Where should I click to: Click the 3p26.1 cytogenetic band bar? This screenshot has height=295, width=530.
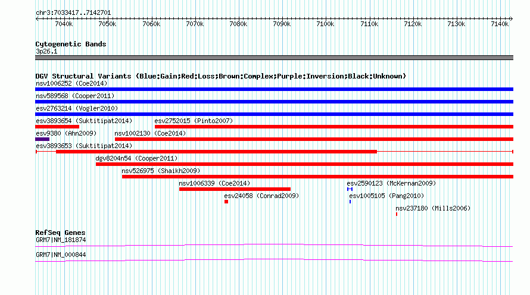[274, 58]
